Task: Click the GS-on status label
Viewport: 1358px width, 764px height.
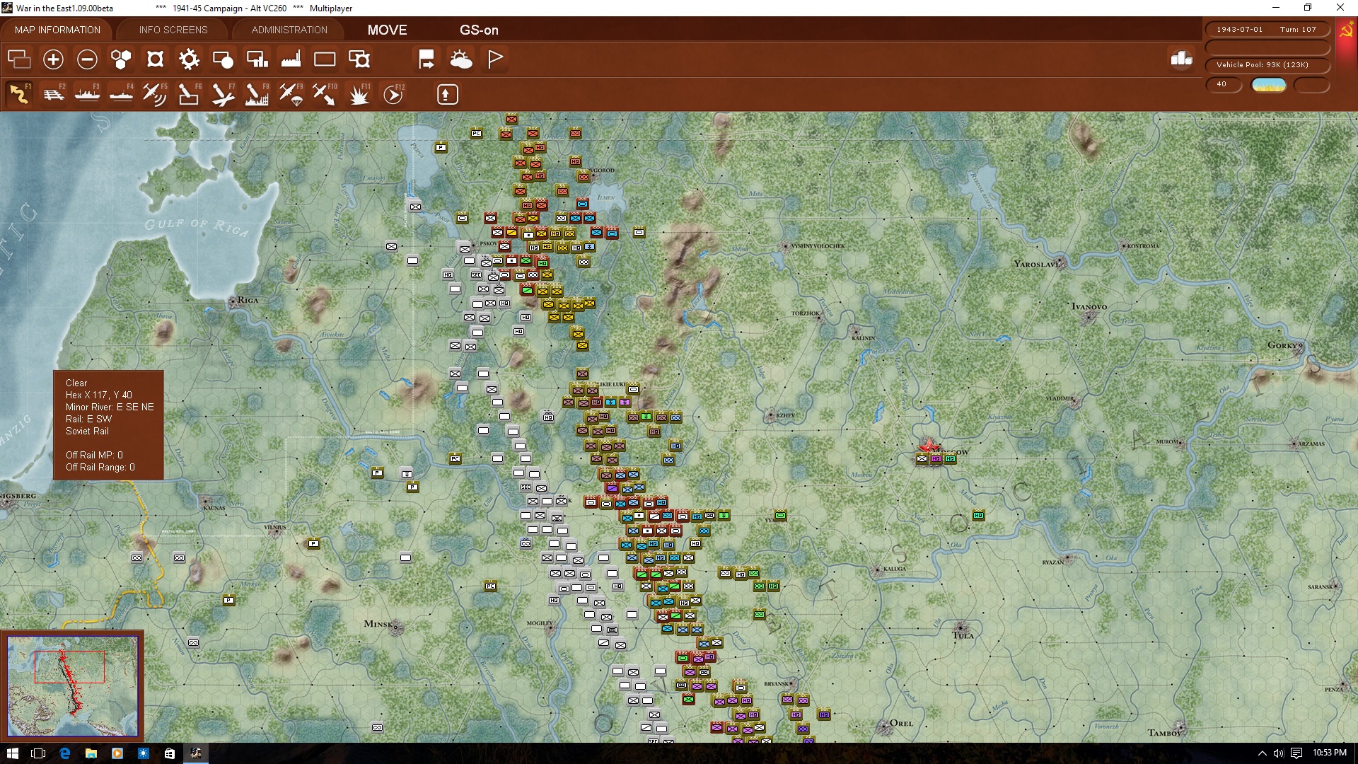Action: click(x=479, y=30)
